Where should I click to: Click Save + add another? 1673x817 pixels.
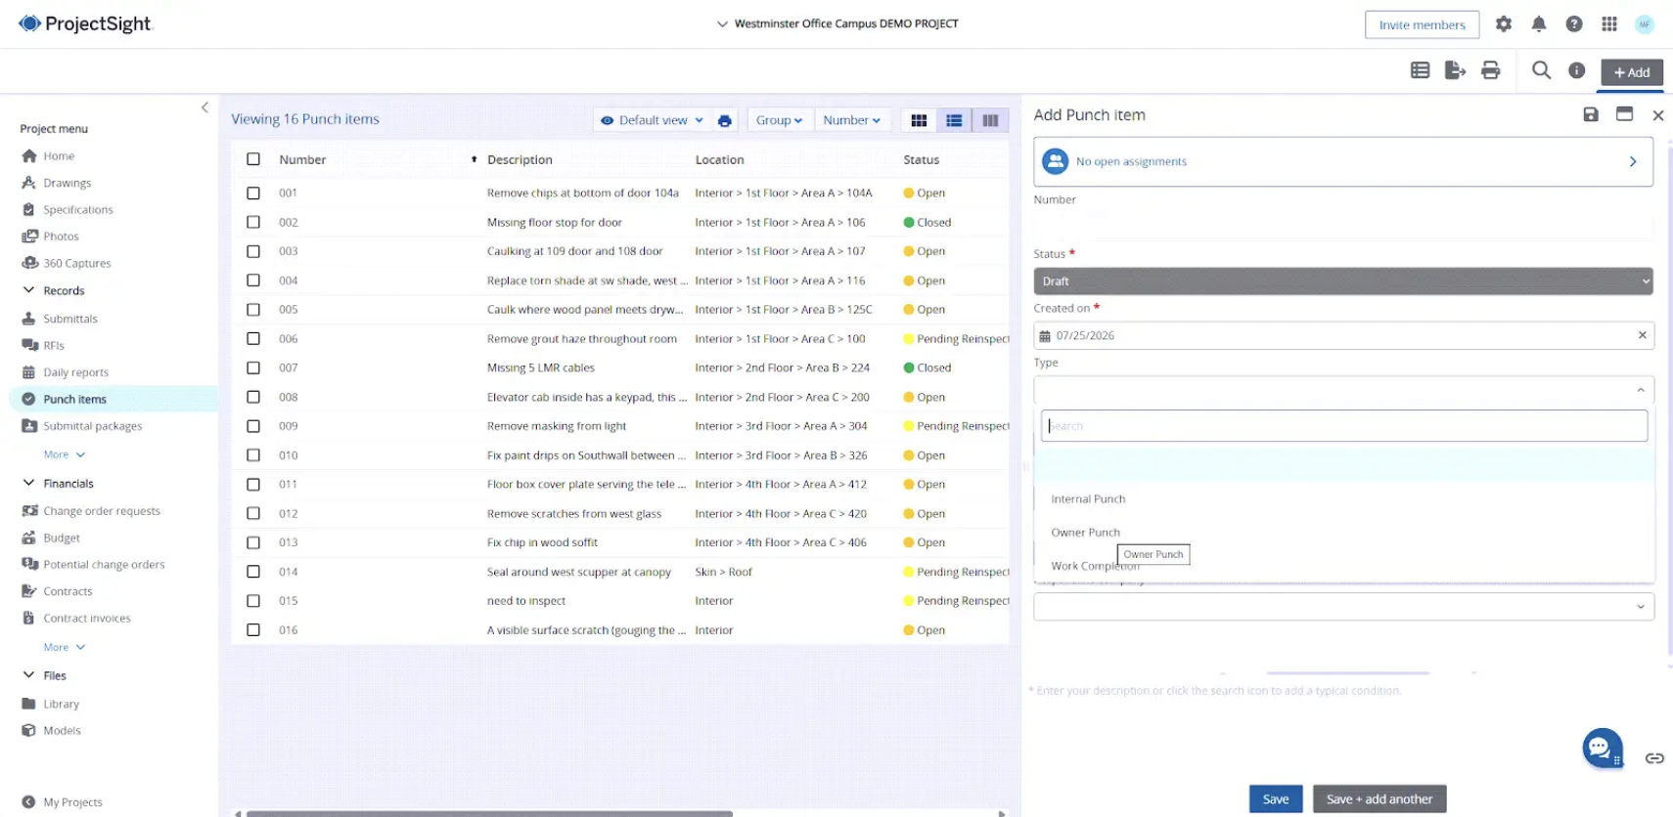(1379, 799)
